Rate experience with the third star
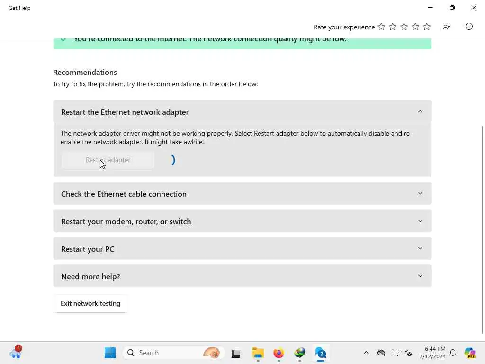Image resolution: width=485 pixels, height=364 pixels. click(404, 27)
